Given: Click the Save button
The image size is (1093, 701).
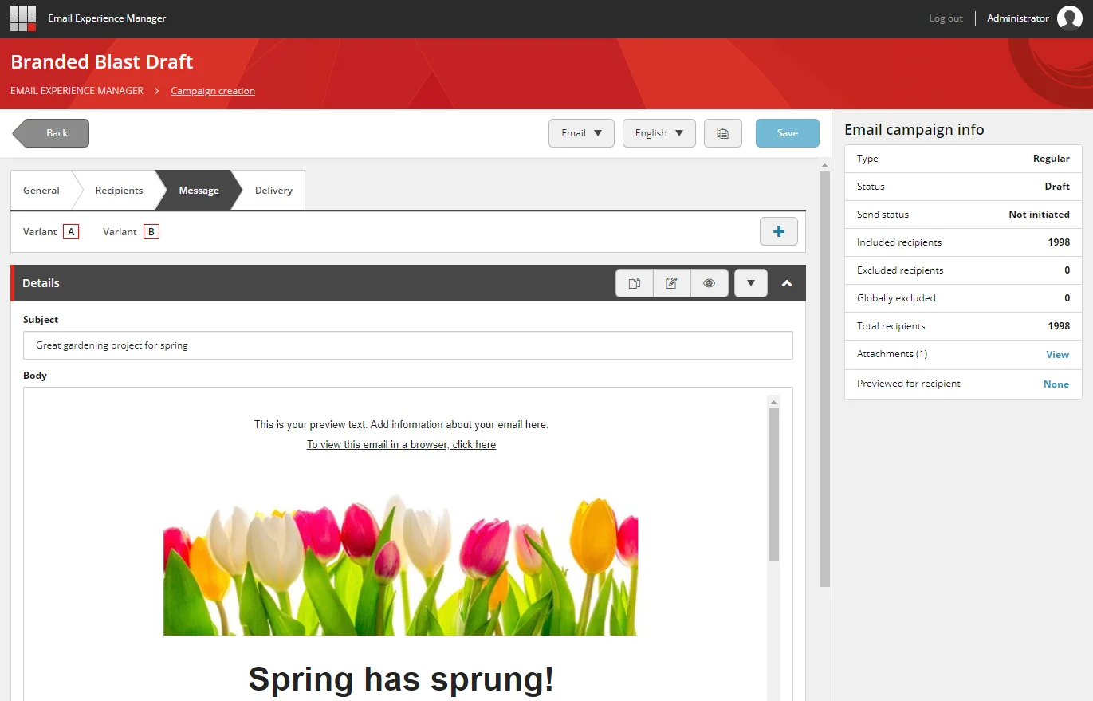Looking at the screenshot, I should pos(788,133).
